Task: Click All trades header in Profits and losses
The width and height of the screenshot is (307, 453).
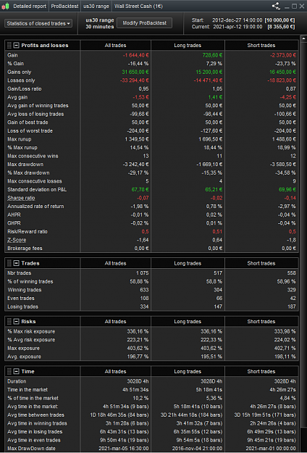Action: (115, 46)
